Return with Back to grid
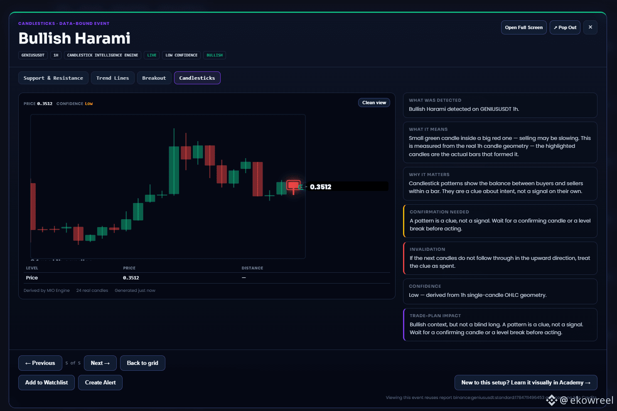The image size is (617, 411). pyautogui.click(x=143, y=363)
